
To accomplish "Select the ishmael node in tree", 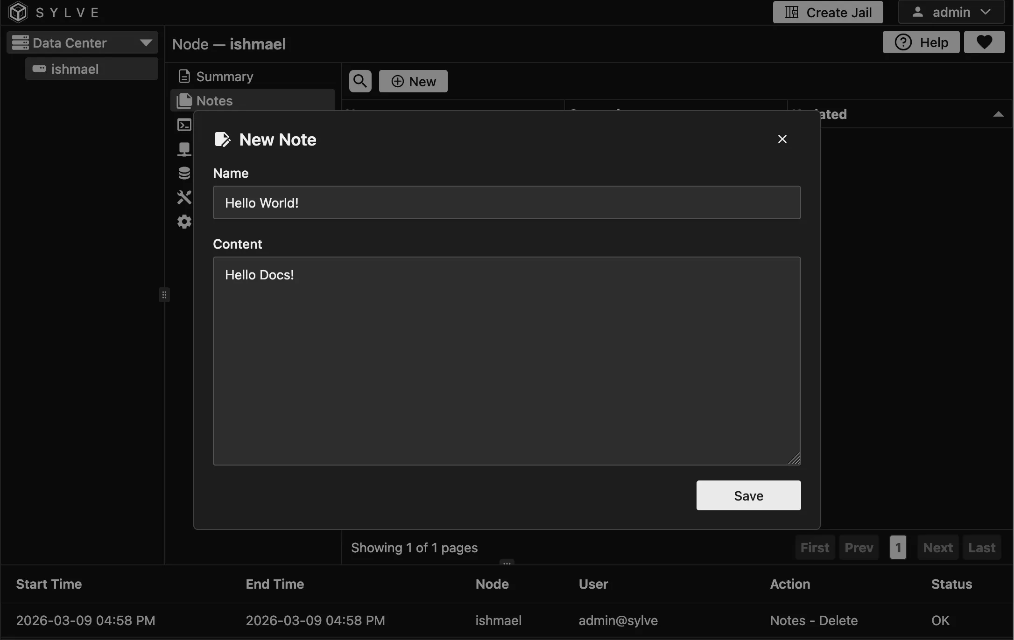I will click(75, 69).
